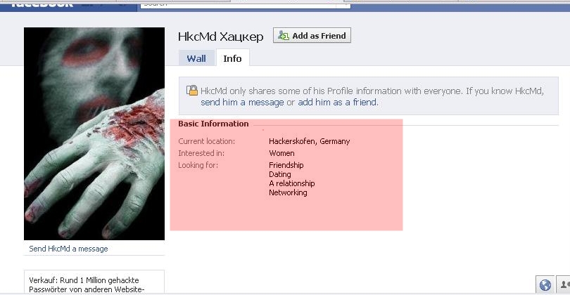Click the 'Women' interested-in value
The width and height of the screenshot is (570, 295).
point(281,153)
